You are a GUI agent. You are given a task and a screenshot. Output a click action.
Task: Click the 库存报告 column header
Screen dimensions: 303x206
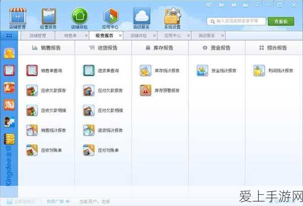pyautogui.click(x=160, y=48)
